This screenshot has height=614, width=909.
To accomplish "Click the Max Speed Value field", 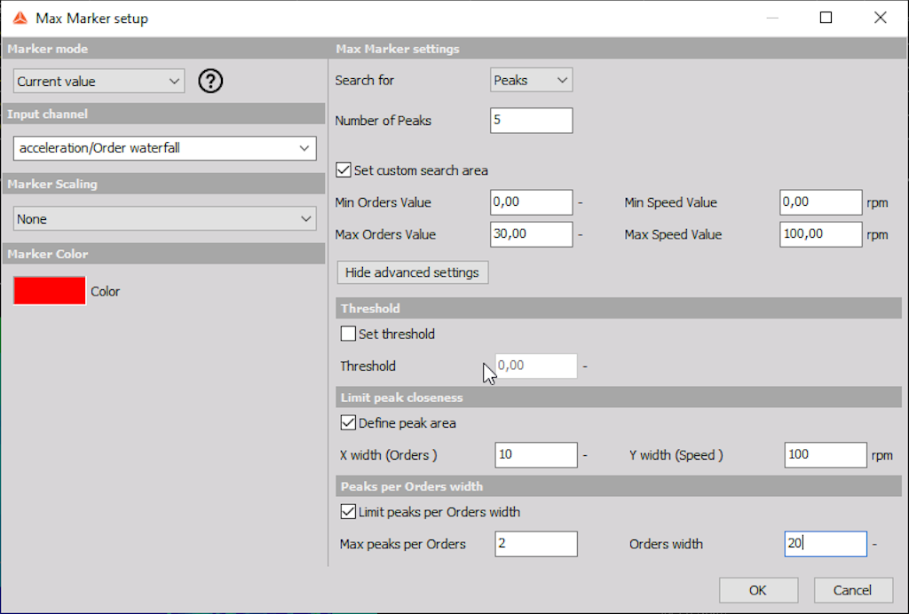I will click(821, 234).
